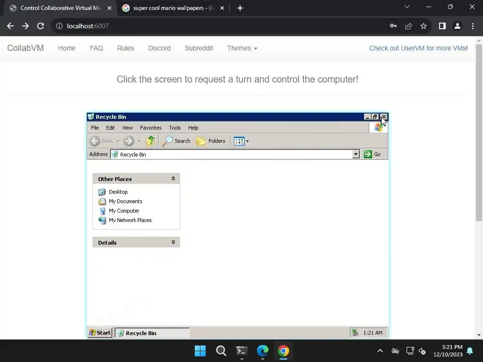Click Chrome back navigation arrow
Image resolution: width=483 pixels, height=362 pixels.
10,26
